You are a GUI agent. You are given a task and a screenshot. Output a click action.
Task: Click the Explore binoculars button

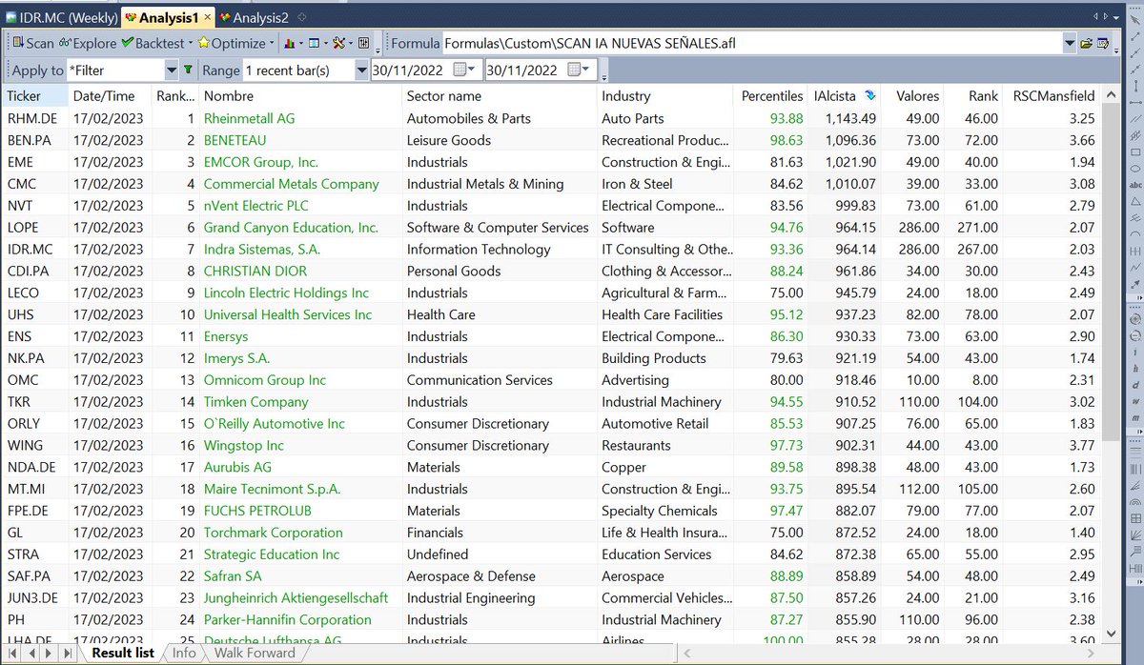click(88, 43)
